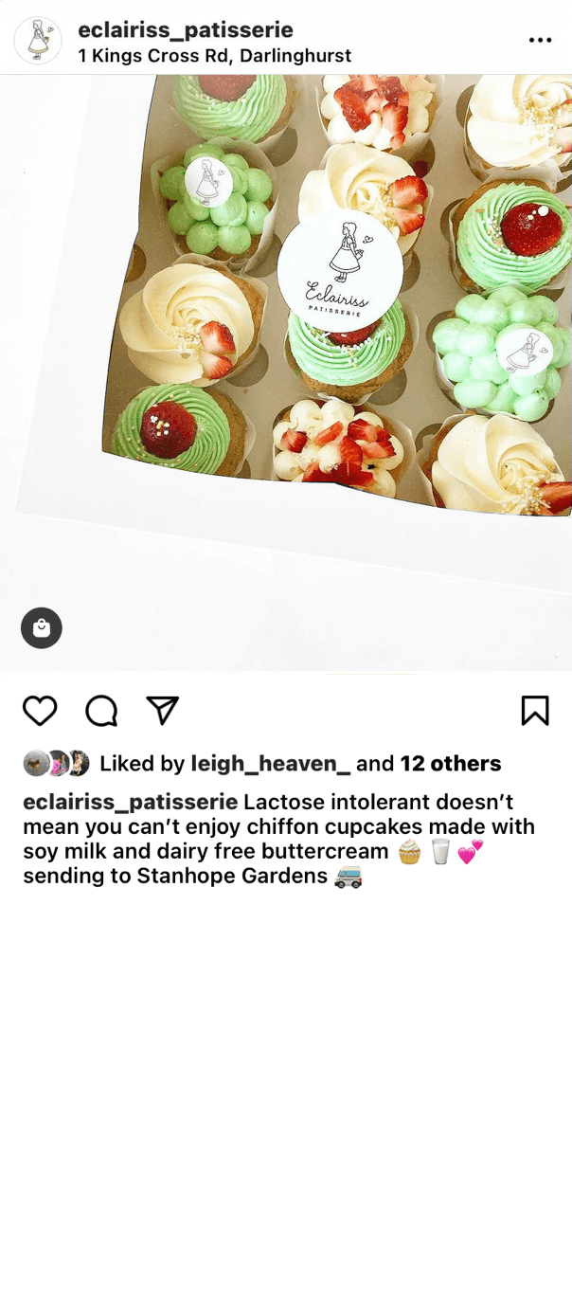The height and width of the screenshot is (1304, 572).
Task: Save the post with the bookmark icon
Action: pos(535,710)
